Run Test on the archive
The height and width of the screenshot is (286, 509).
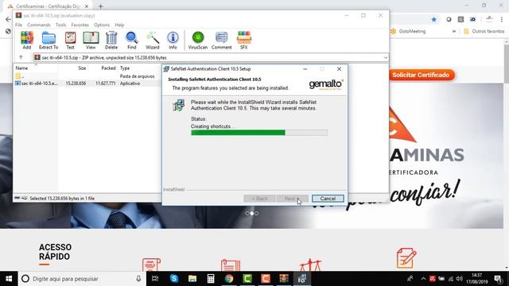70,41
